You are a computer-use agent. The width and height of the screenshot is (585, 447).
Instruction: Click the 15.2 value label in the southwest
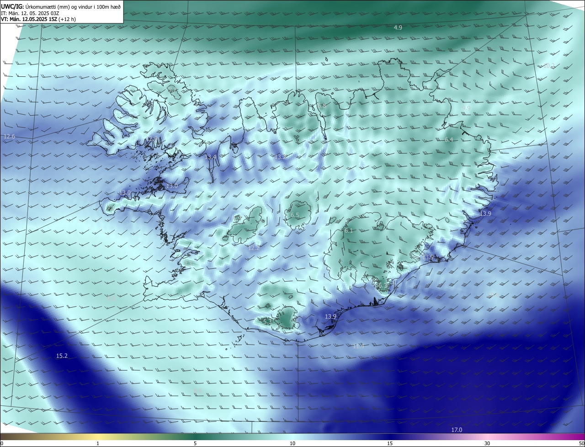coord(62,356)
